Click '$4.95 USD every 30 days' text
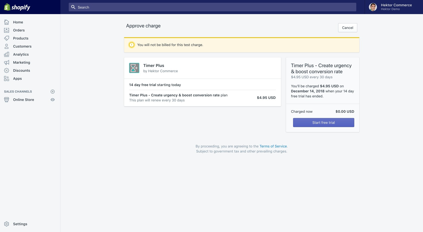This screenshot has width=423, height=232. click(x=312, y=77)
